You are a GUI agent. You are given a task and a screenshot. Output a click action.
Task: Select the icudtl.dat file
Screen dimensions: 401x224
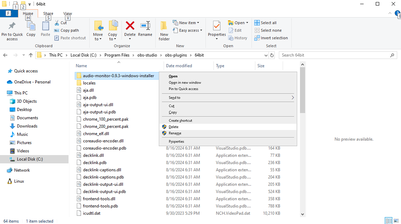pos(92,213)
